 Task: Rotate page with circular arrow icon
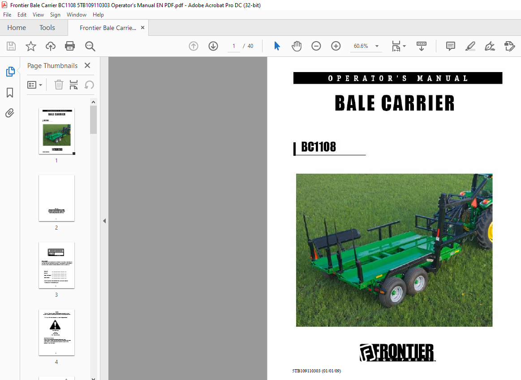click(89, 85)
